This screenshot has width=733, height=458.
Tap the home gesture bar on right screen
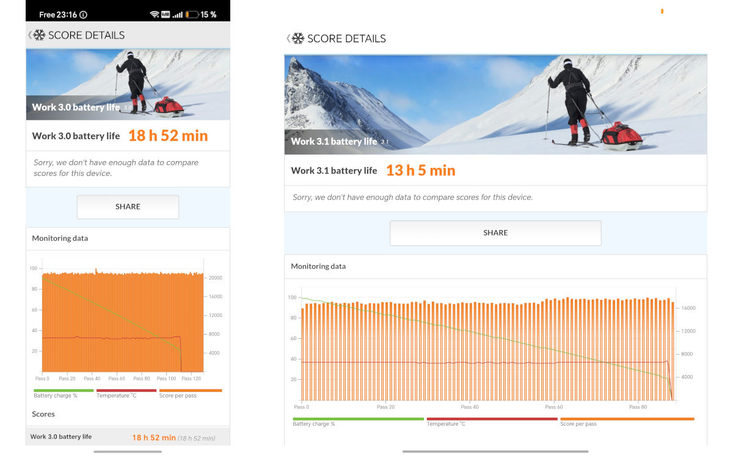[x=495, y=451]
